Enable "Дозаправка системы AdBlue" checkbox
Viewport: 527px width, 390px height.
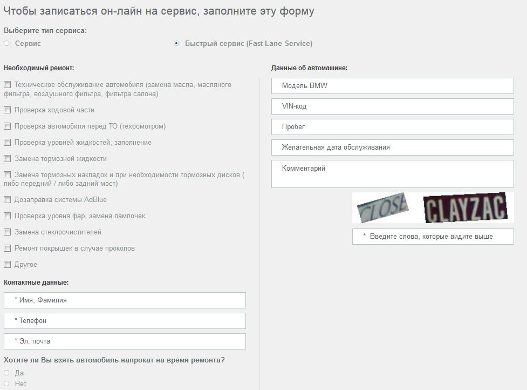pyautogui.click(x=7, y=199)
